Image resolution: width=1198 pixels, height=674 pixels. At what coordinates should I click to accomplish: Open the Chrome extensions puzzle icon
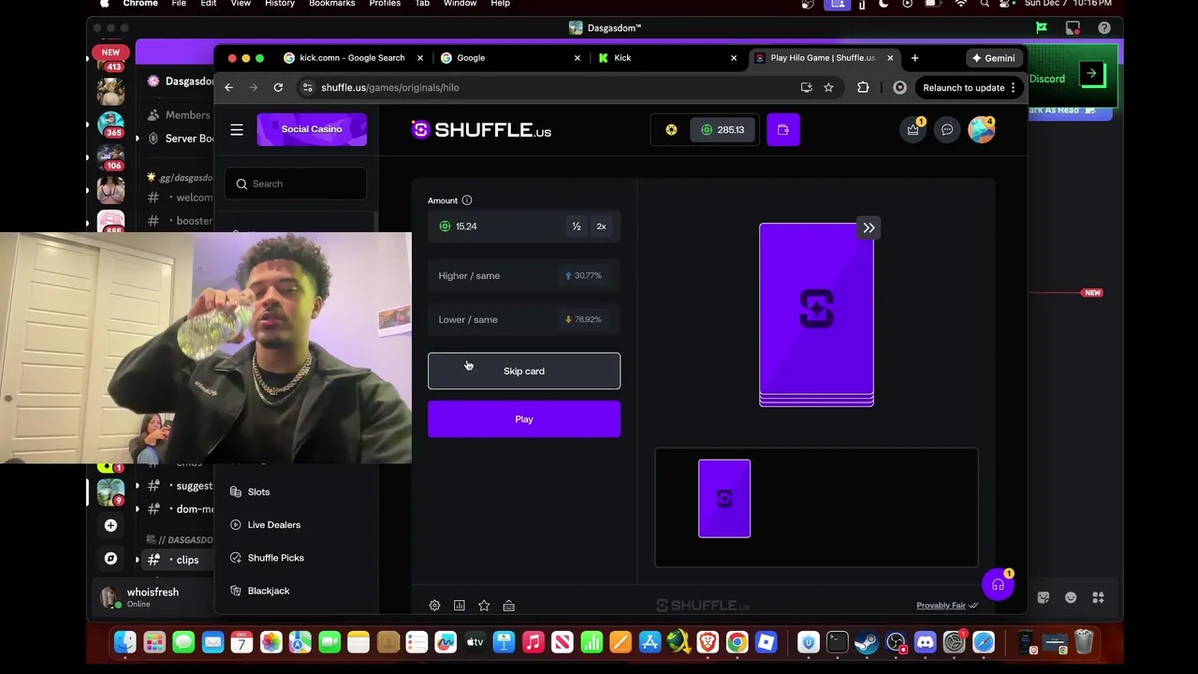click(863, 87)
